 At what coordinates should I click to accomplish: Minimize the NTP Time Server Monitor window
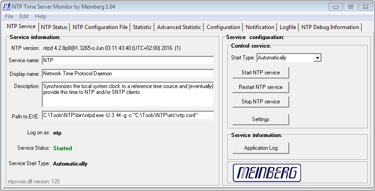(336, 7)
